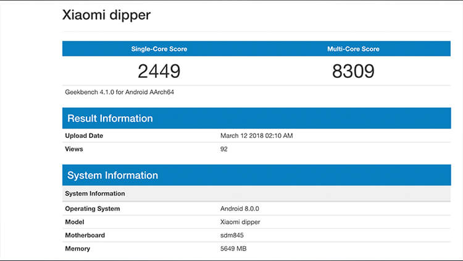This screenshot has height=261, width=463.
Task: Click the multi-core score value 8309
Action: (353, 71)
